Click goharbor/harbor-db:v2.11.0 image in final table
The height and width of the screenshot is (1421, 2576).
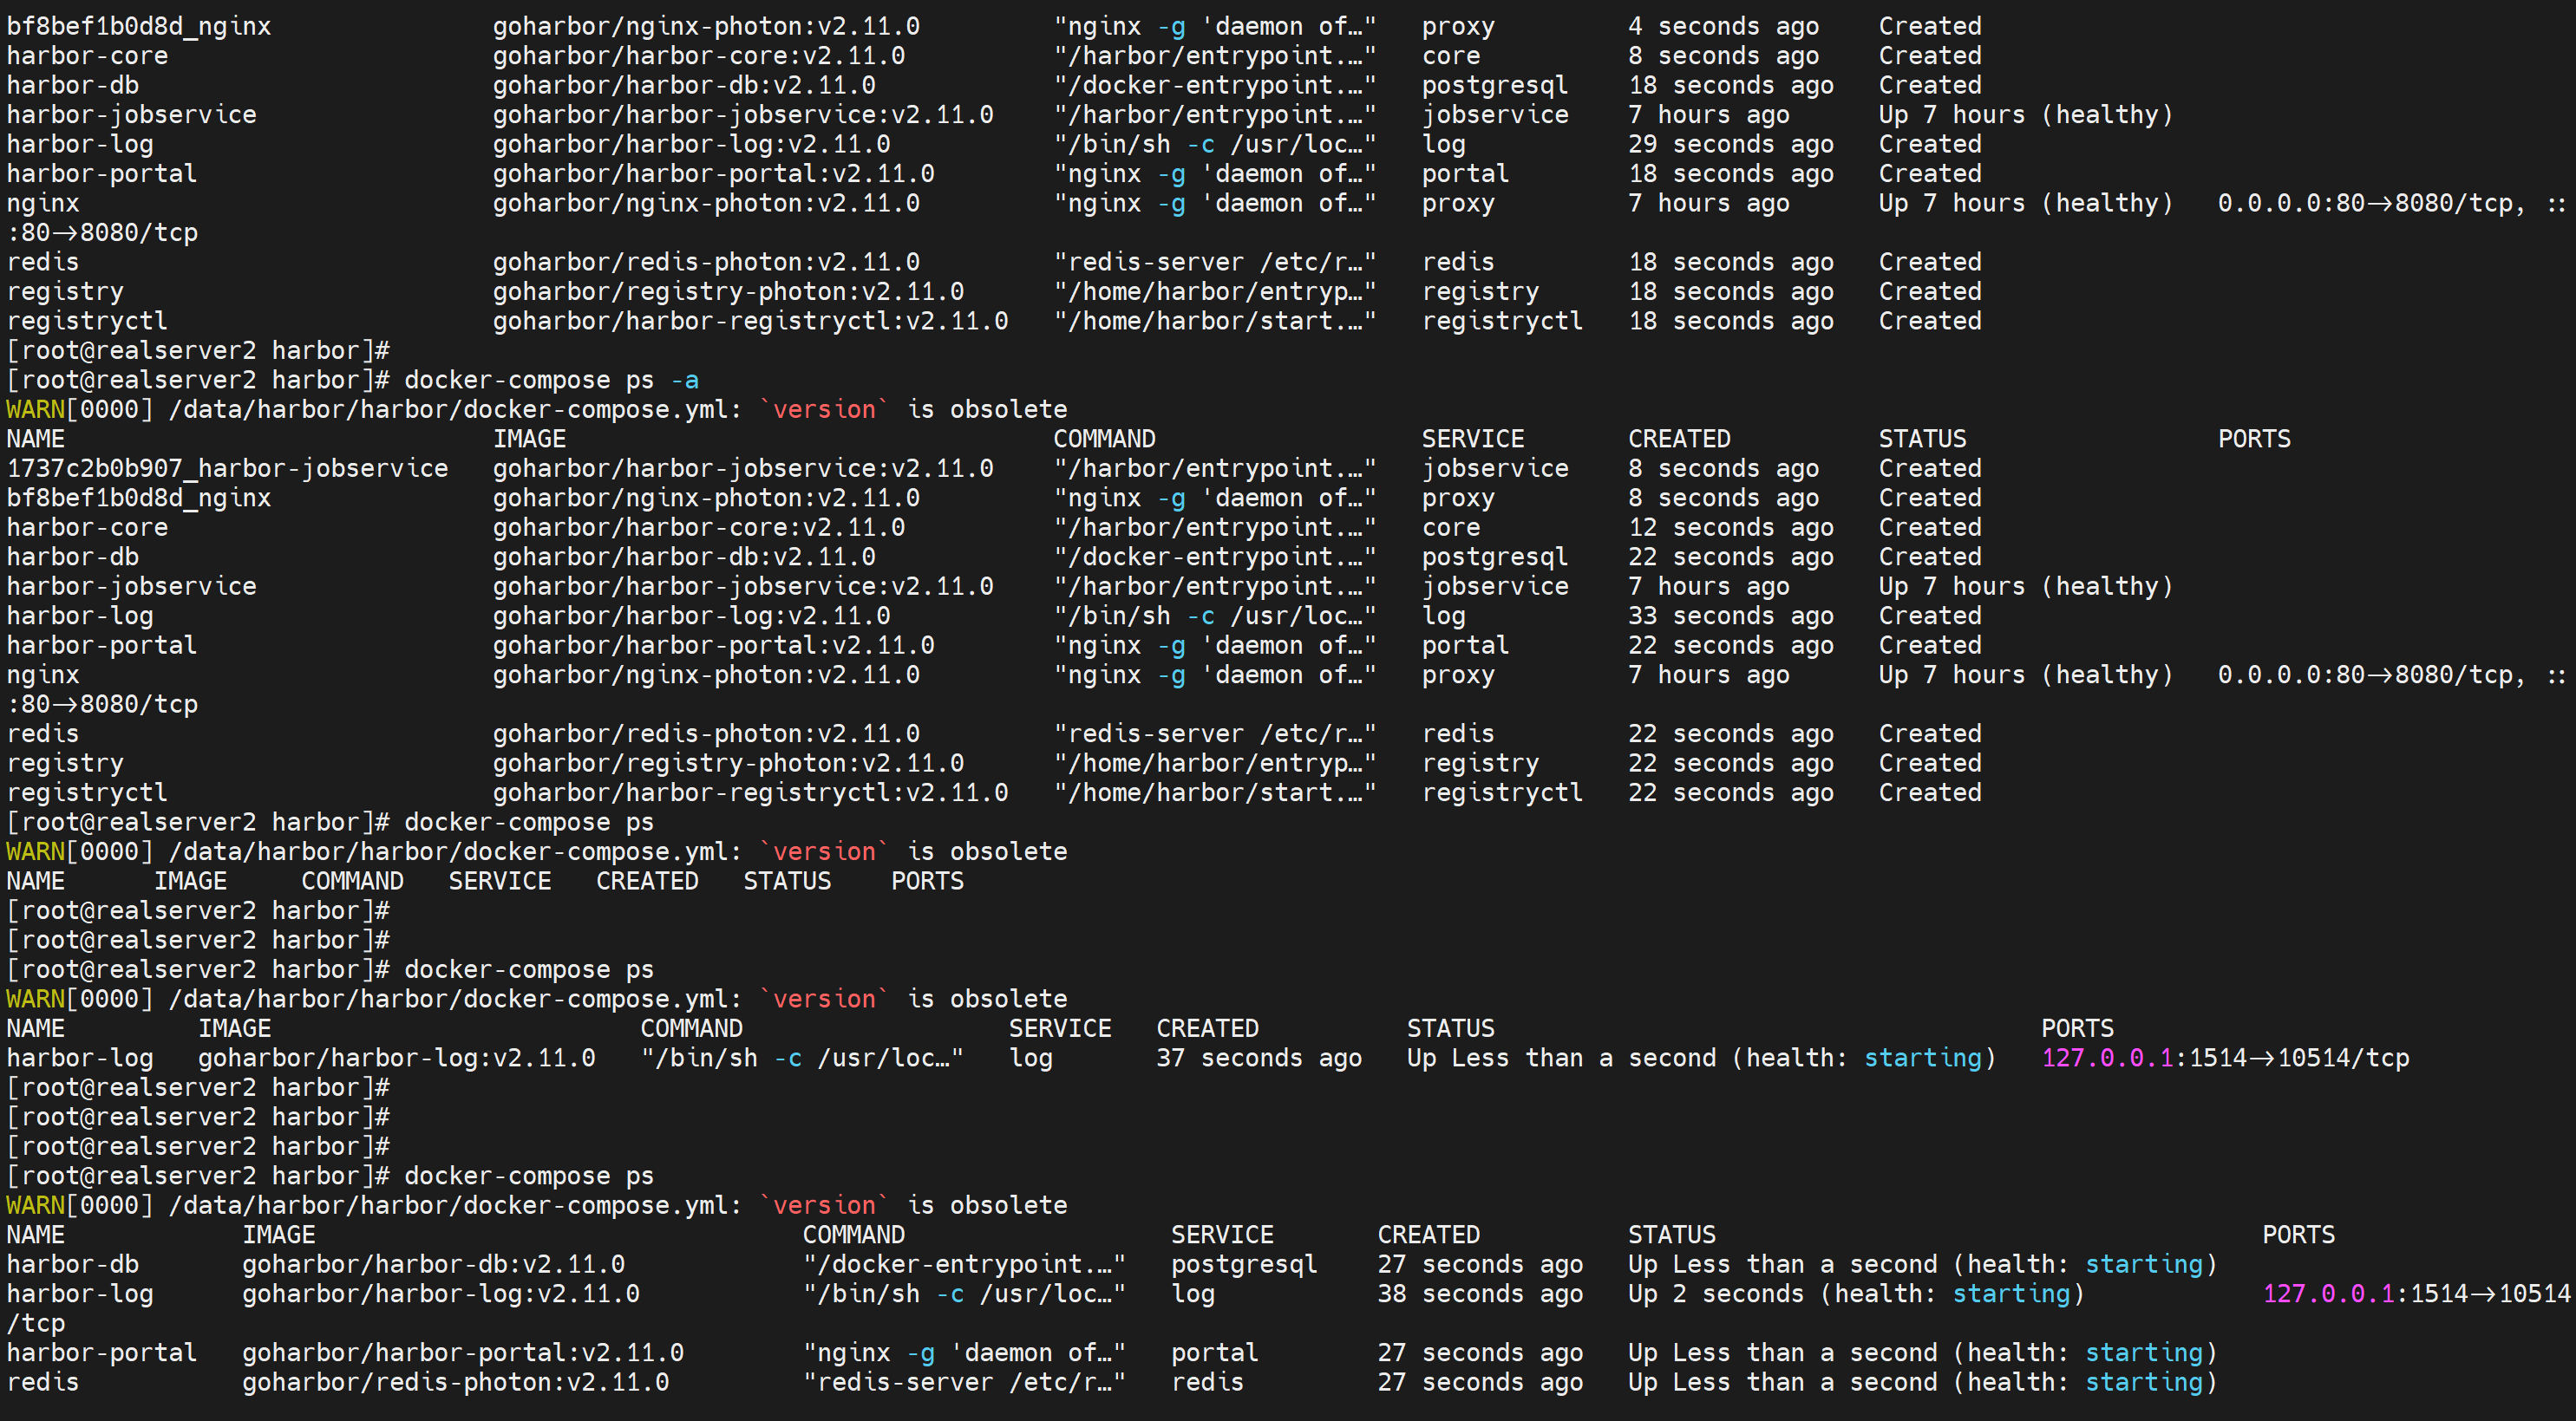[433, 1265]
